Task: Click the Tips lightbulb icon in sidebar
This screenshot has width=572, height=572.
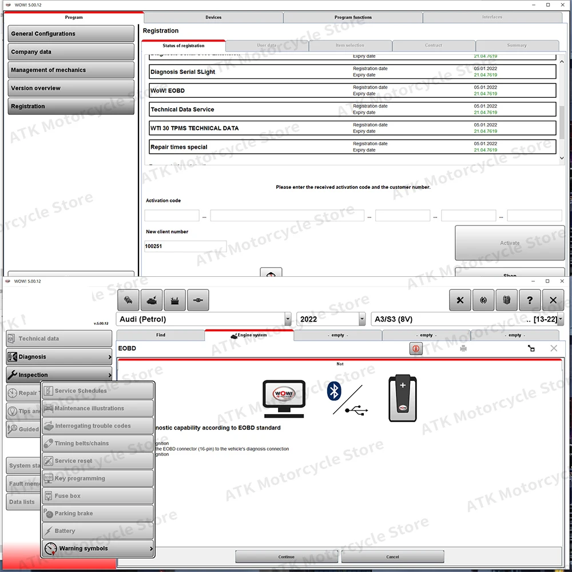Action: (13, 411)
